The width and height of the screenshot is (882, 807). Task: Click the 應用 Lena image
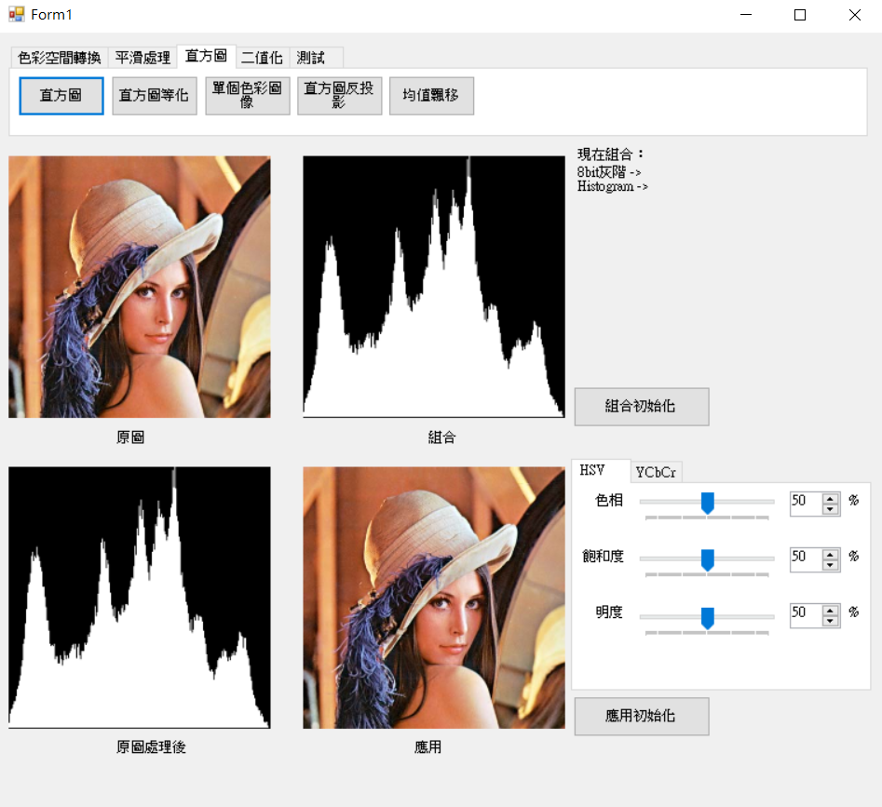tap(434, 598)
